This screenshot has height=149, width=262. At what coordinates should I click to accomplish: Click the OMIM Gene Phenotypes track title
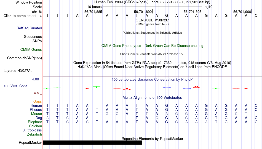[x=152, y=46]
